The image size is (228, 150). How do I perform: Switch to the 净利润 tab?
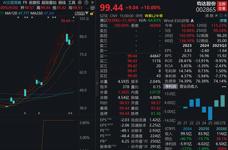click(170, 87)
